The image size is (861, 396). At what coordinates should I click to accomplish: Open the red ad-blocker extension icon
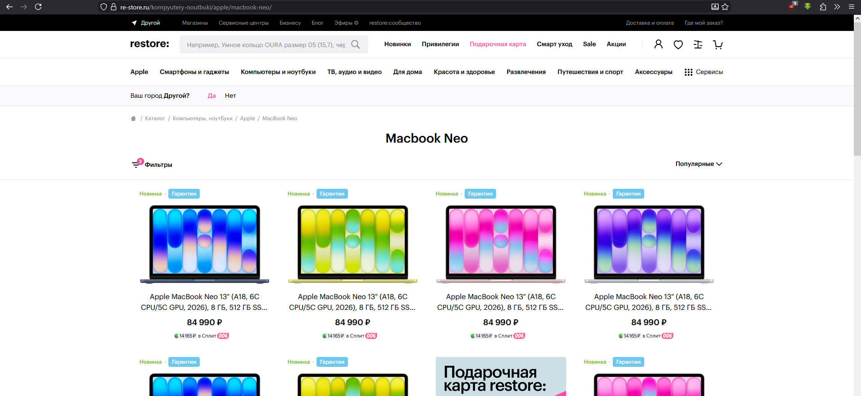[x=792, y=6]
